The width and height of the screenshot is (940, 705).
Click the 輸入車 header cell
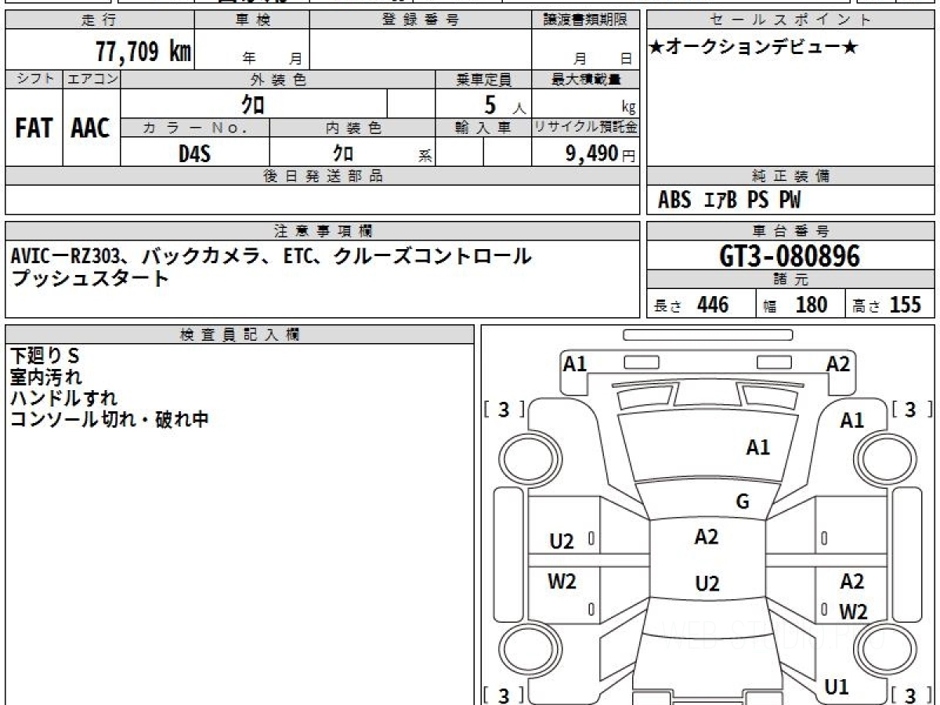(483, 128)
